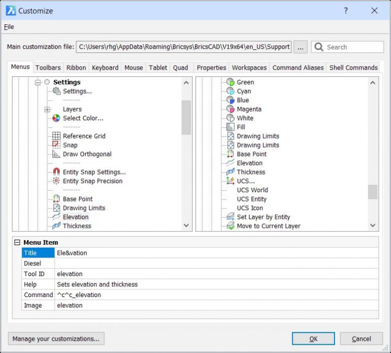Viewport: 391px width, 353px height.
Task: Select UCS Entity in tools list
Action: (252, 199)
